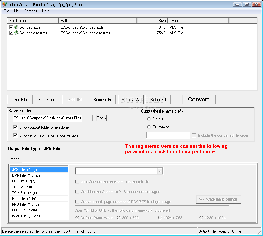Click the path C:\Softpedia\Softpedia test.xls cell

click(86, 33)
